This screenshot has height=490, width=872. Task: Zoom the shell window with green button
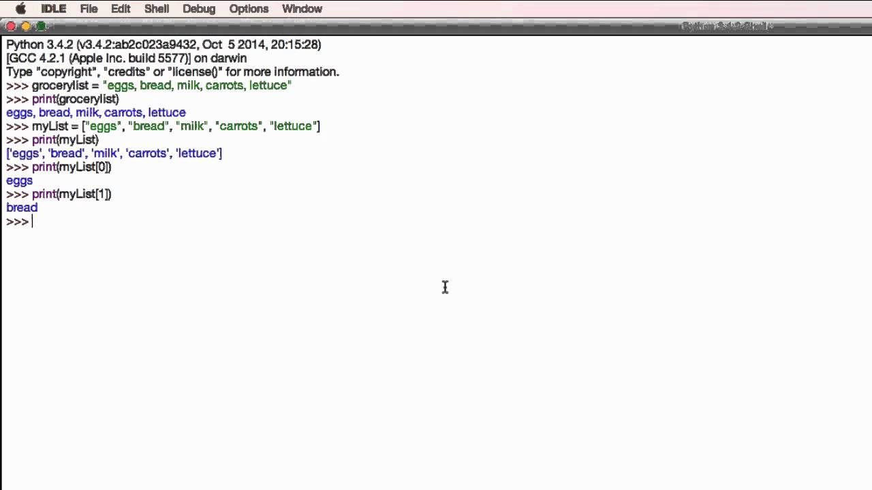click(x=41, y=27)
